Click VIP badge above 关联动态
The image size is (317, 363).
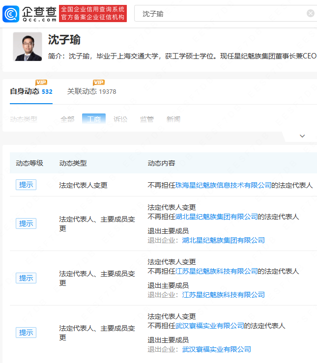[x=99, y=83]
